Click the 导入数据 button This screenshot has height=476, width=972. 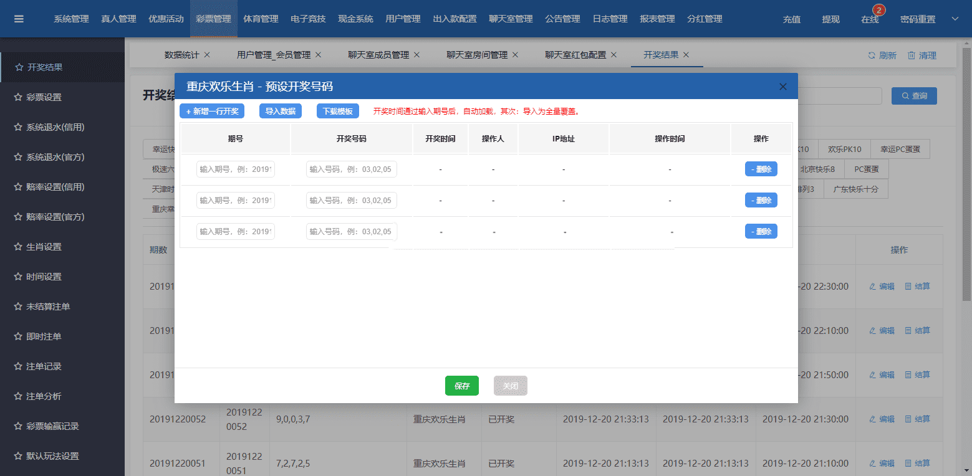pos(280,111)
